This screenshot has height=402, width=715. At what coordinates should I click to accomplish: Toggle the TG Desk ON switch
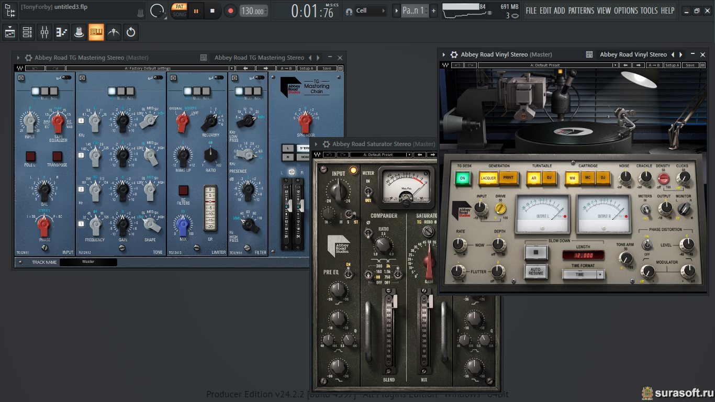click(x=463, y=178)
